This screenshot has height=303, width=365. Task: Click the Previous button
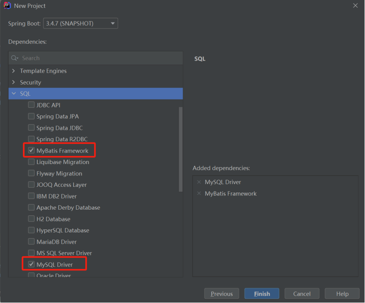222,294
